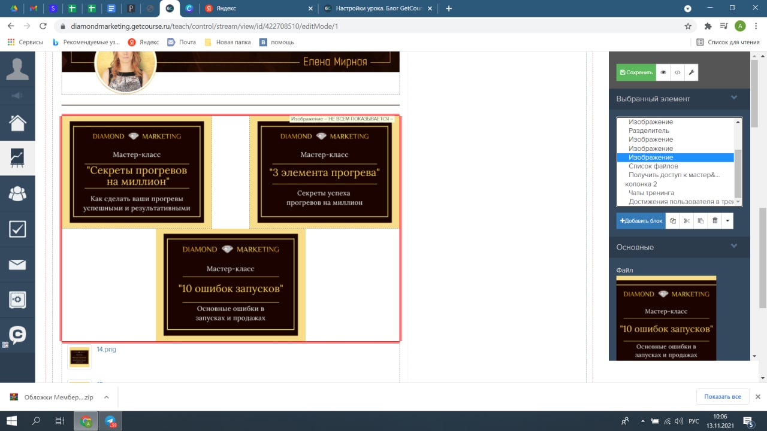Open code view with brackets icon
The width and height of the screenshot is (767, 431).
pyautogui.click(x=677, y=72)
